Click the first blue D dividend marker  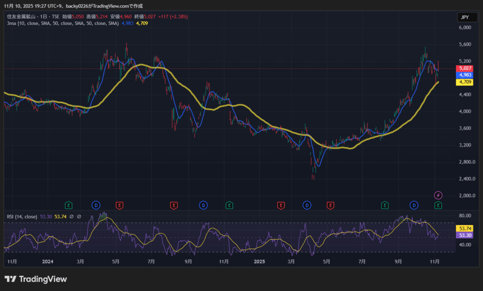(96, 205)
